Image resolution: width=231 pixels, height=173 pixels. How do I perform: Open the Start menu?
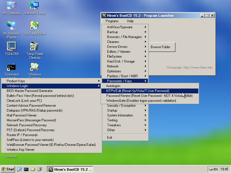coord(8,169)
